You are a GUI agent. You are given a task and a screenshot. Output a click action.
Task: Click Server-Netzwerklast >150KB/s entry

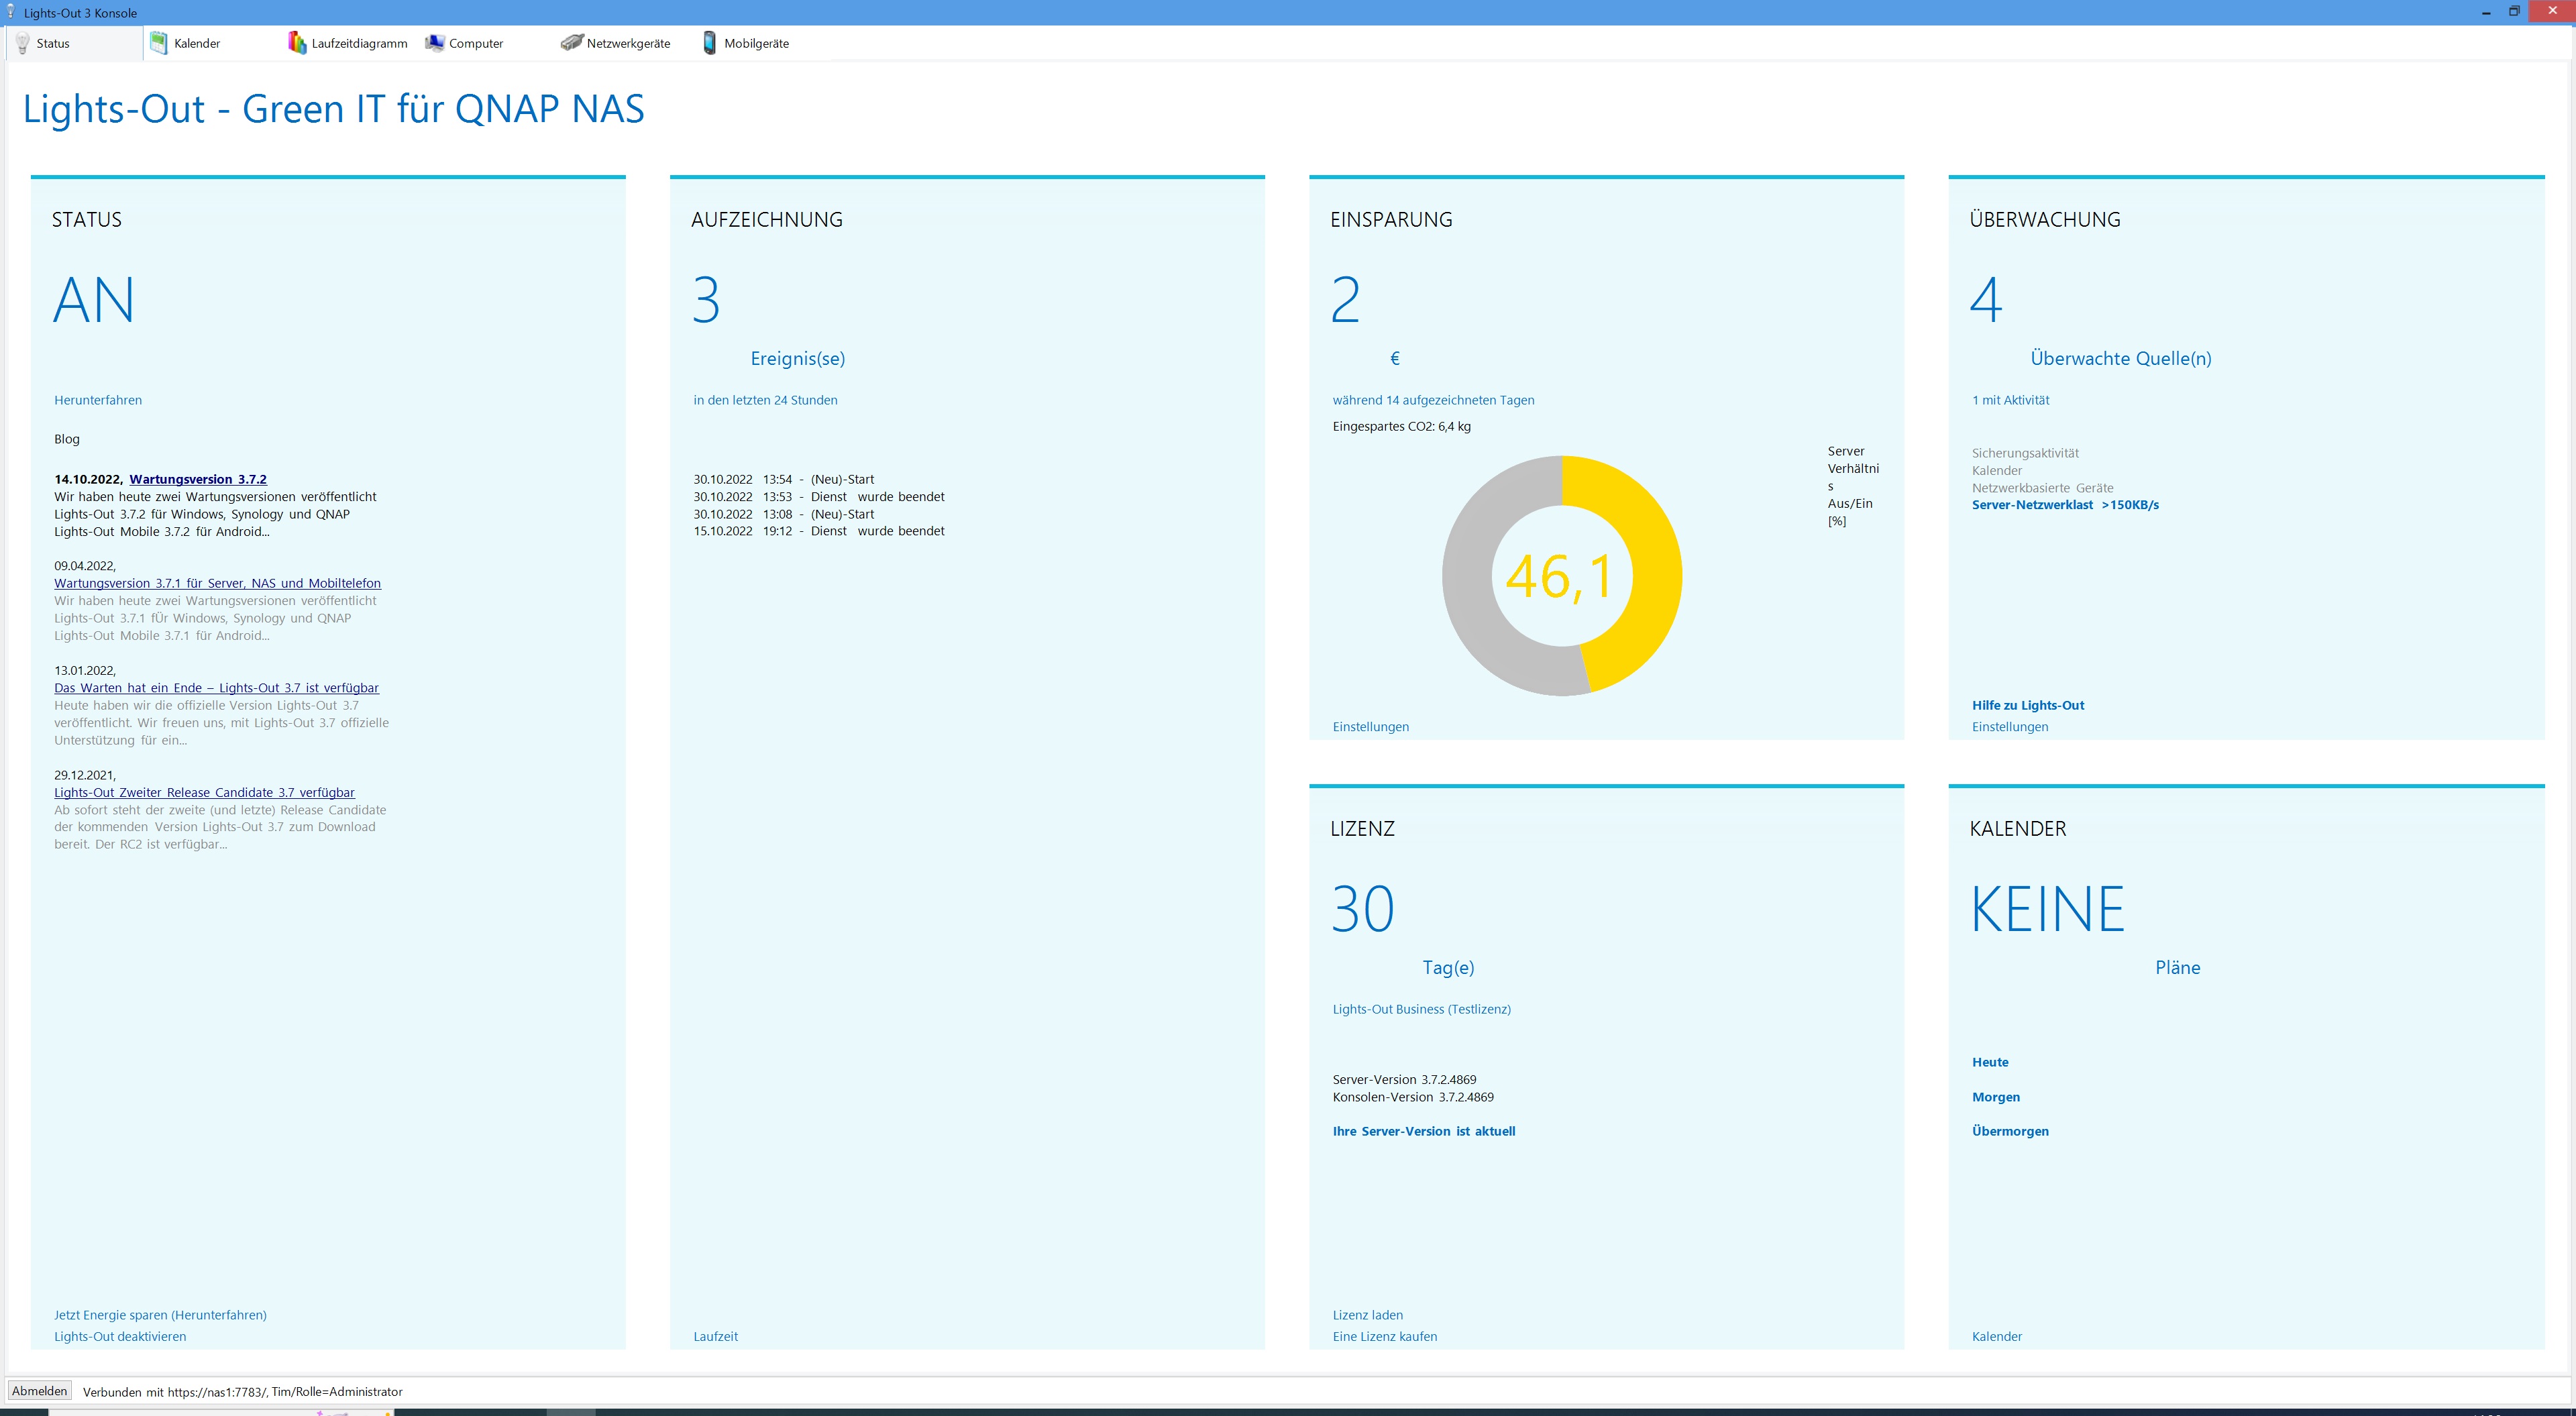click(2065, 505)
